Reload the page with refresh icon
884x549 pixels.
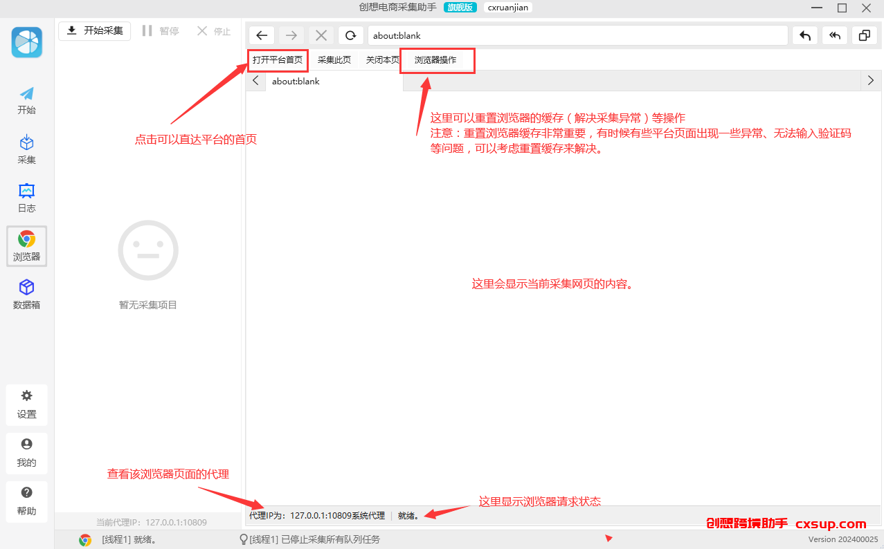(351, 35)
